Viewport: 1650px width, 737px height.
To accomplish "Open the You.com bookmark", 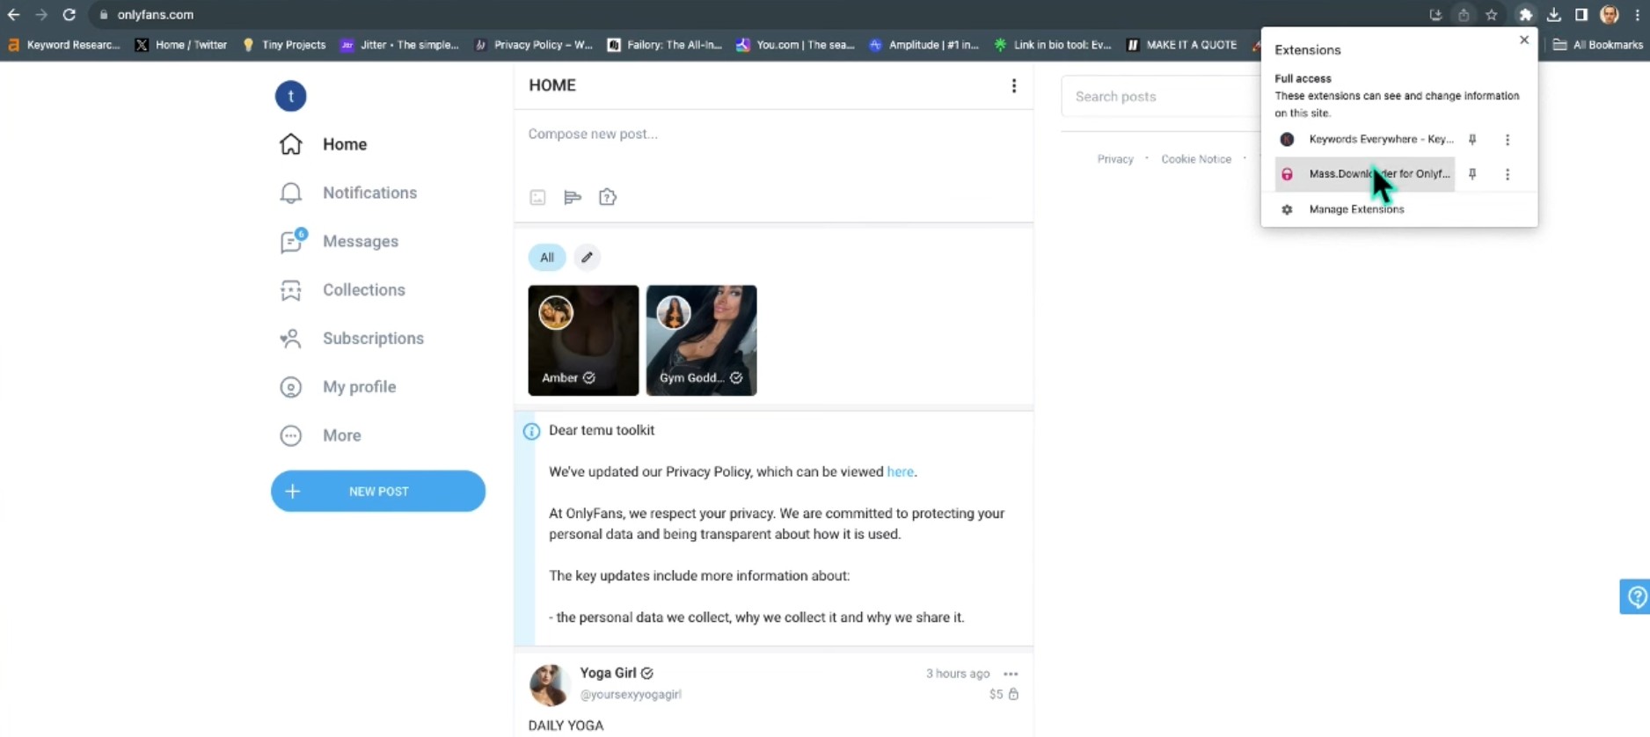I will pos(796,45).
